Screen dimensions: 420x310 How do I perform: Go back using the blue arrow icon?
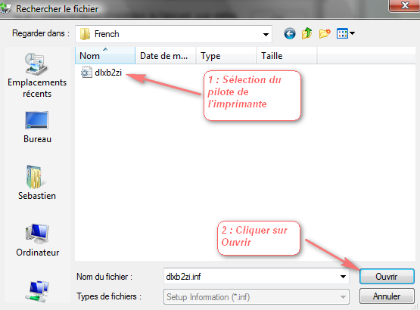point(290,34)
